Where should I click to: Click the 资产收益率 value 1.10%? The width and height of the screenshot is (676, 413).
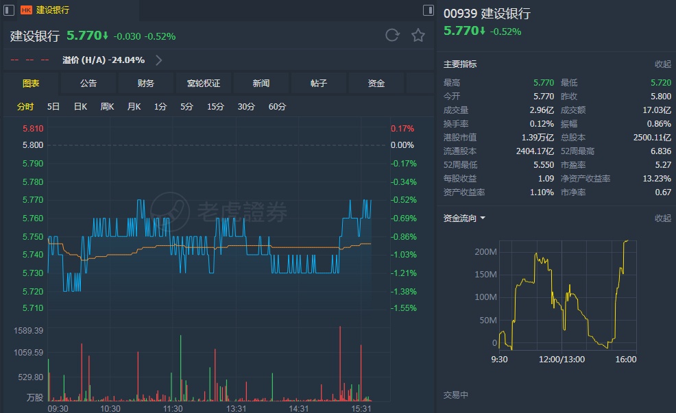click(542, 192)
